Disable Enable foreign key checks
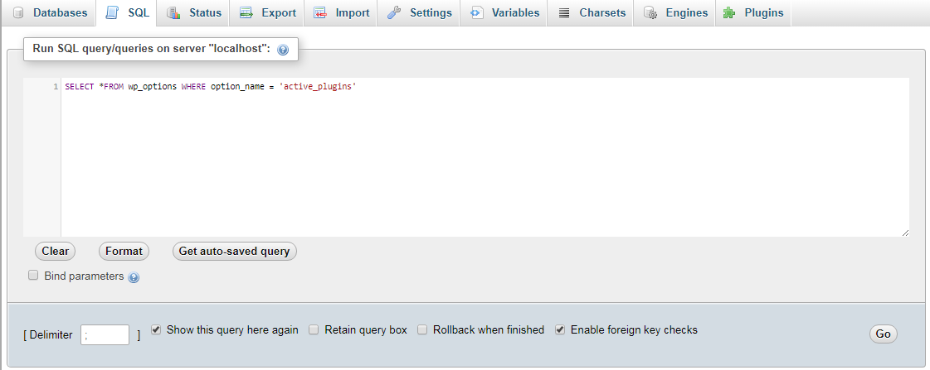 pos(560,329)
